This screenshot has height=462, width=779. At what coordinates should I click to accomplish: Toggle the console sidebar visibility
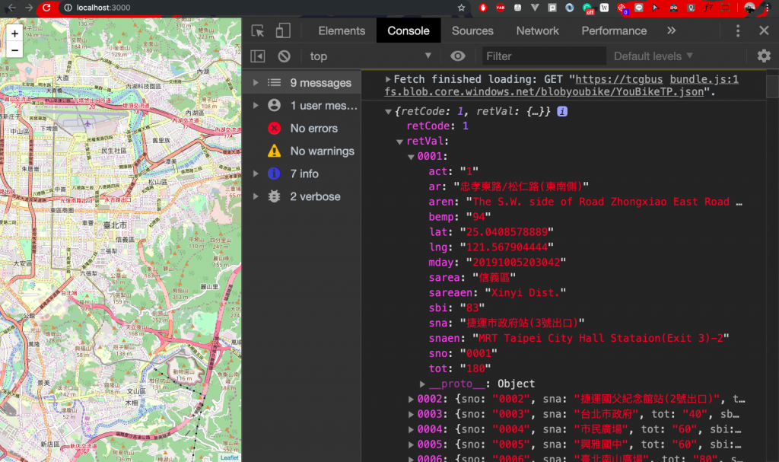[258, 56]
